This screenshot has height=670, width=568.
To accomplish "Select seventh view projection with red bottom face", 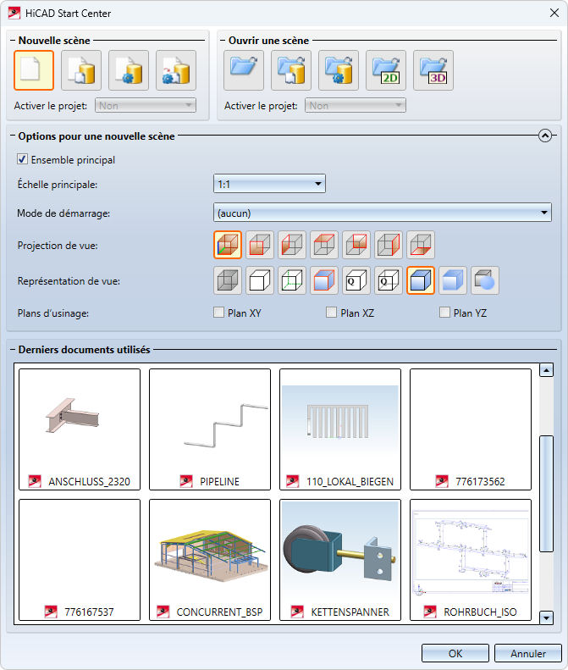I will pyautogui.click(x=421, y=245).
